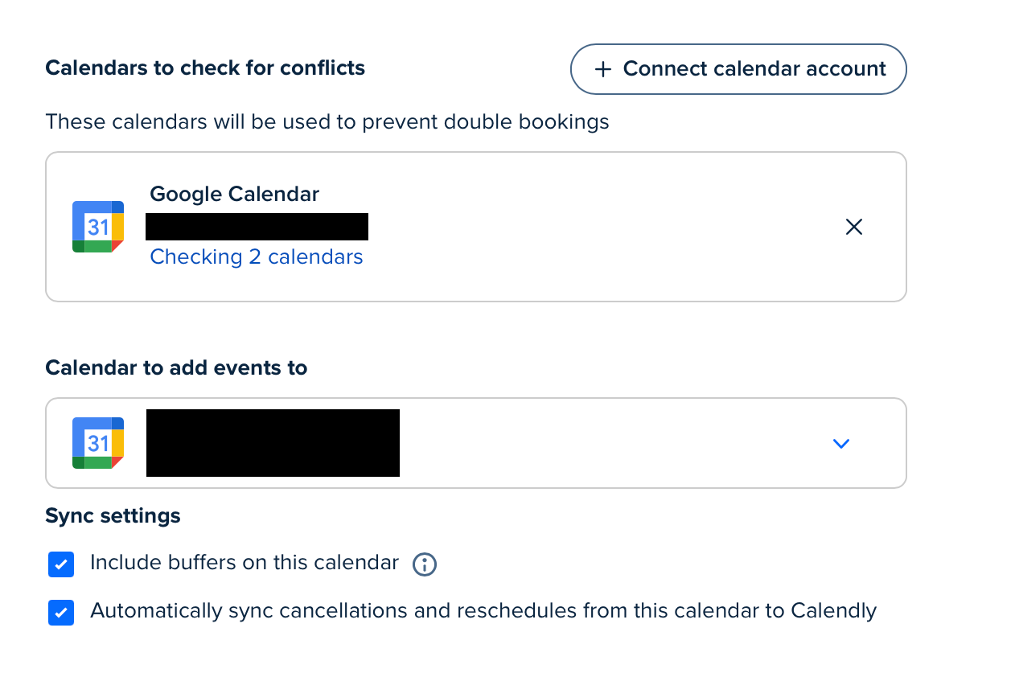The image size is (1015, 677).
Task: Open the Calendar to add events to selector box
Action: [476, 443]
